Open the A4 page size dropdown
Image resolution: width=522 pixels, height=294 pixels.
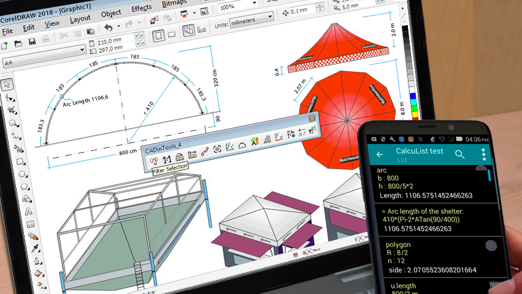82,50
